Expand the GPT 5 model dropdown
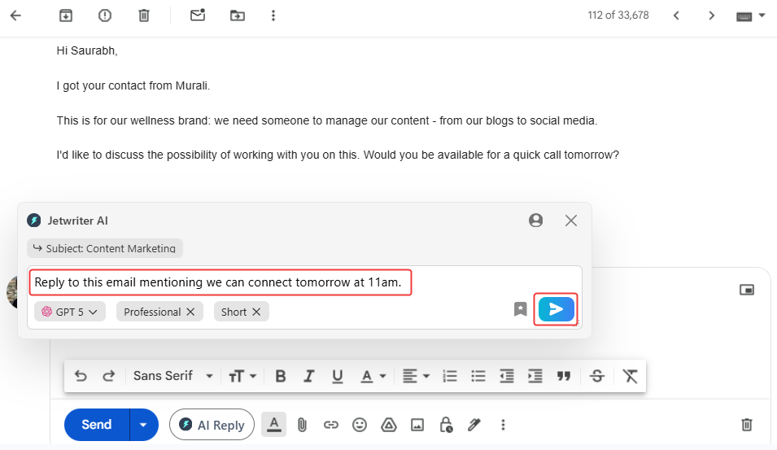 [x=70, y=312]
